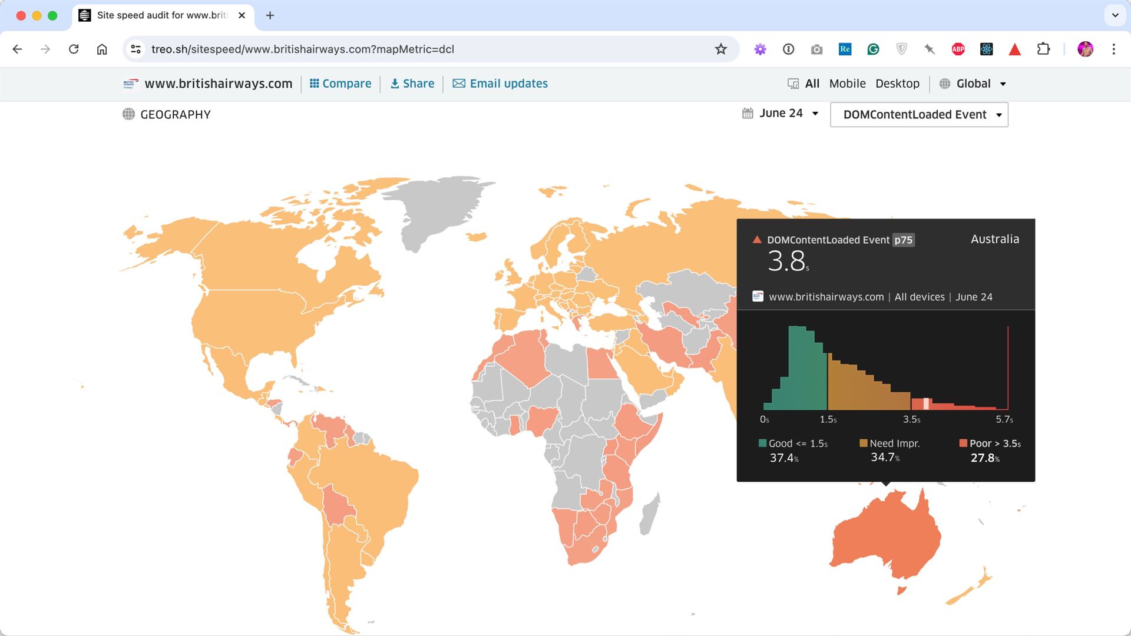Click the orange Need Impr. legend swatch
Image resolution: width=1131 pixels, height=636 pixels.
[864, 443]
